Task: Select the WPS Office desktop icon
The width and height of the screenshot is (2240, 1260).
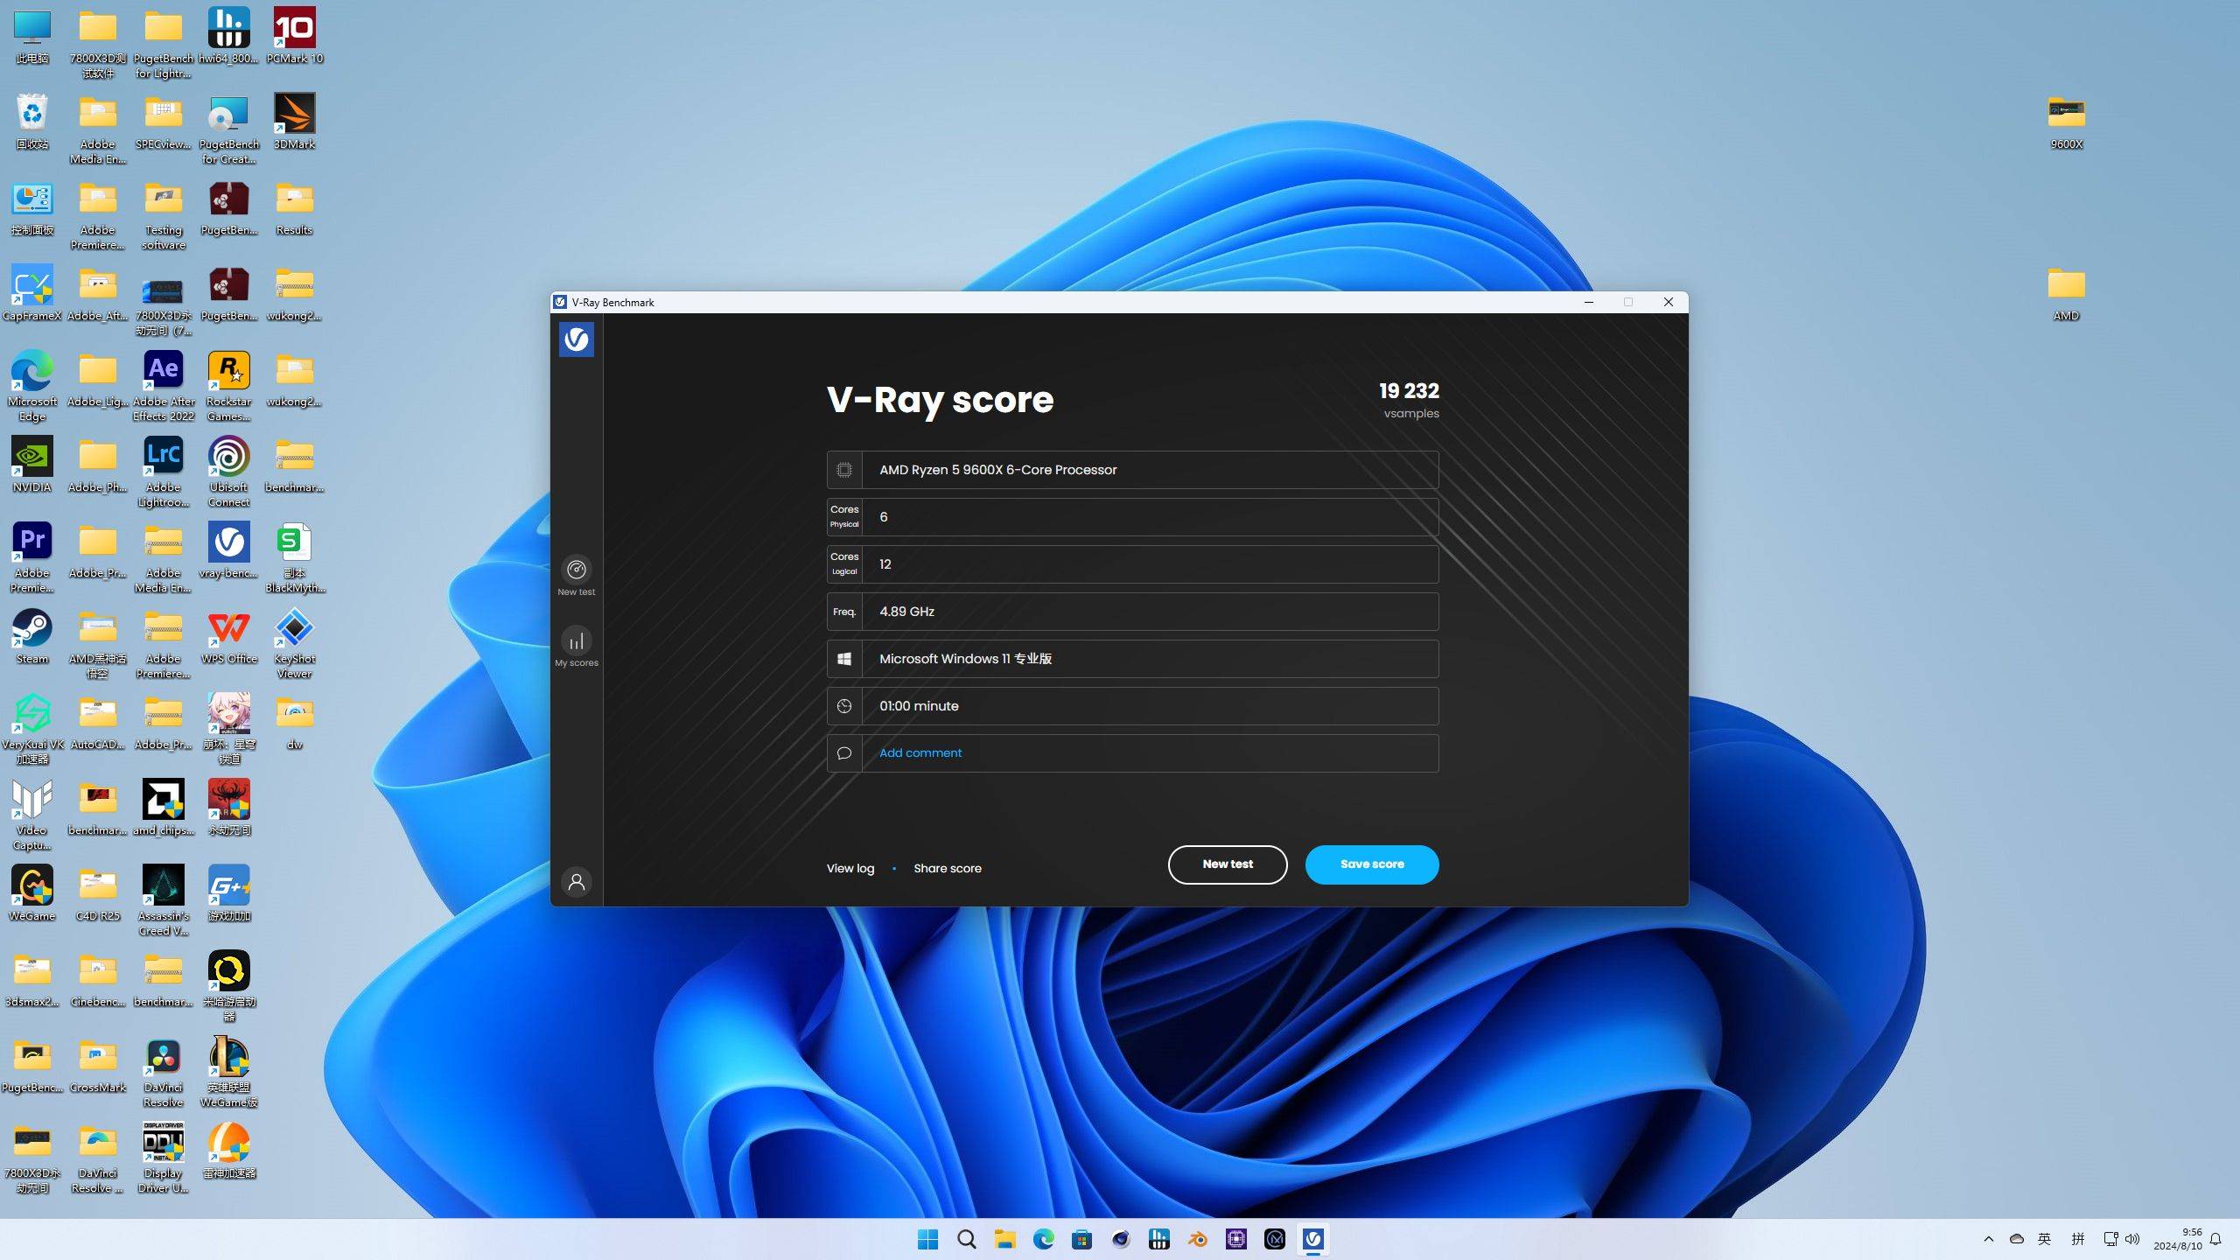Action: (229, 636)
